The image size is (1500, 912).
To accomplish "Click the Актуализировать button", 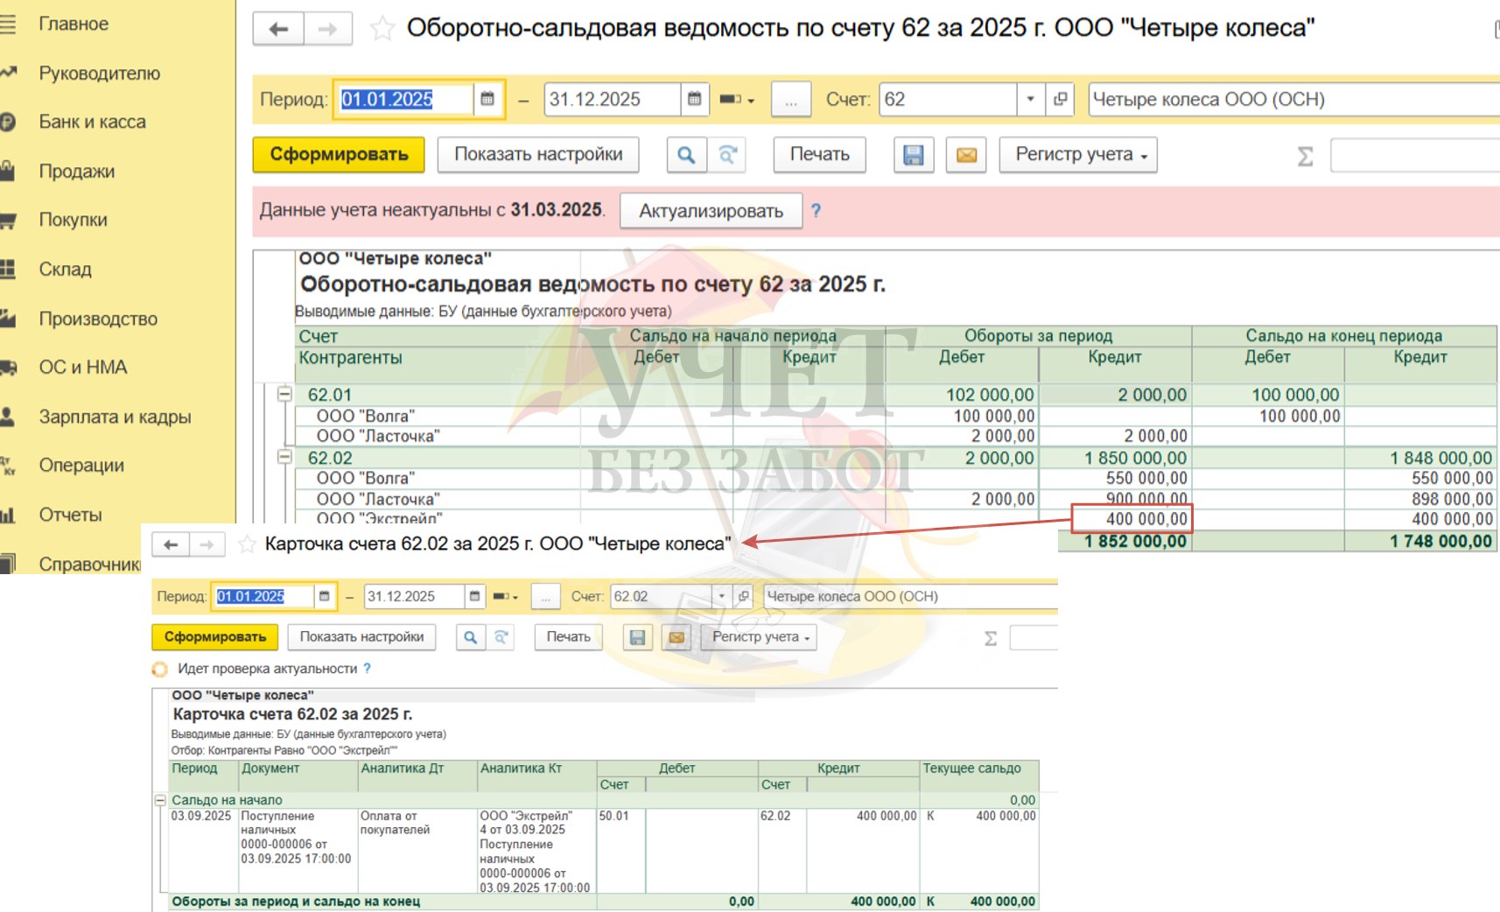I will [x=711, y=211].
